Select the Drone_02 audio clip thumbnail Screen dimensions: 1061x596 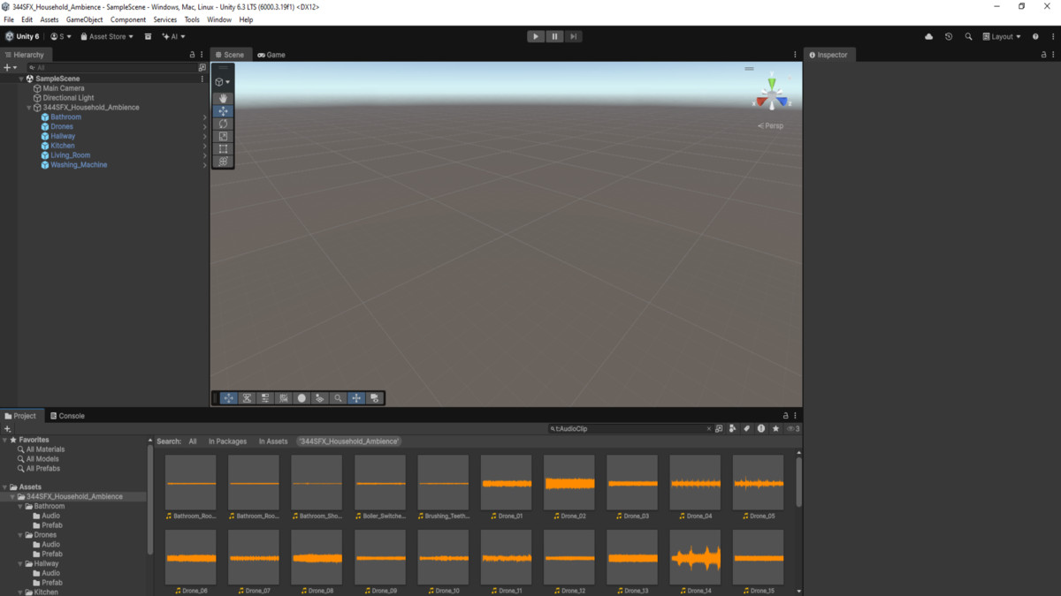click(569, 483)
